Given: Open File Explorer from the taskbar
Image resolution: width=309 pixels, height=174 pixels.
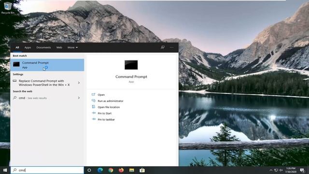Looking at the screenshot, I should click(x=132, y=170).
